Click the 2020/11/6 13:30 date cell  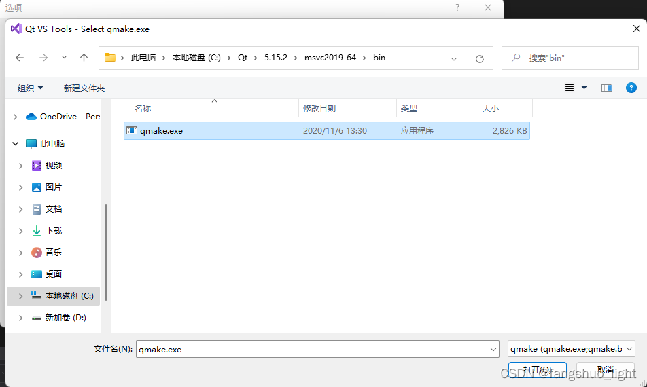click(x=334, y=130)
